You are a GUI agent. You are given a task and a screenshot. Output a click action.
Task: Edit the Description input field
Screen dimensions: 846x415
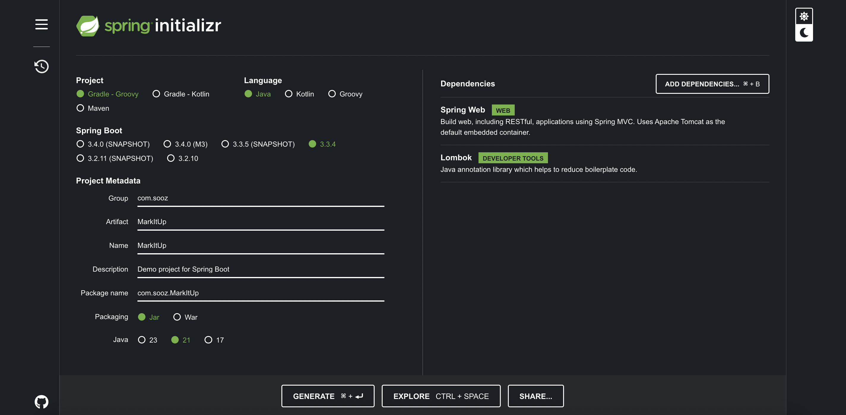pyautogui.click(x=261, y=269)
